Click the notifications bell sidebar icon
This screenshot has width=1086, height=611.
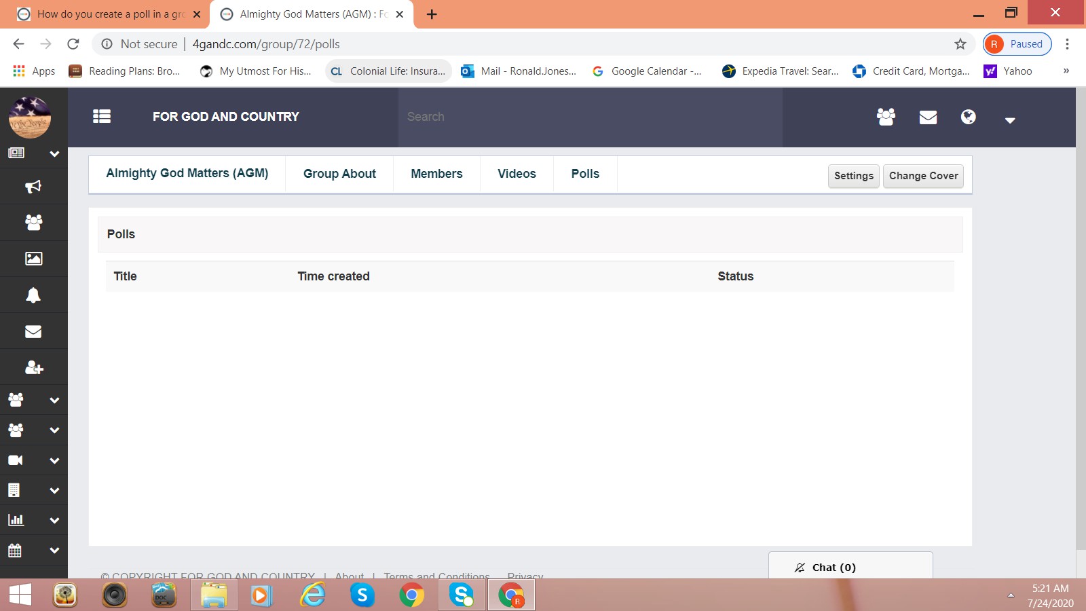(33, 295)
